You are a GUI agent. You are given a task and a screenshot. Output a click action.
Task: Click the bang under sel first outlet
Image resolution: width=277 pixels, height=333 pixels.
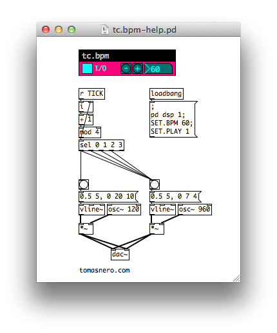tap(84, 184)
